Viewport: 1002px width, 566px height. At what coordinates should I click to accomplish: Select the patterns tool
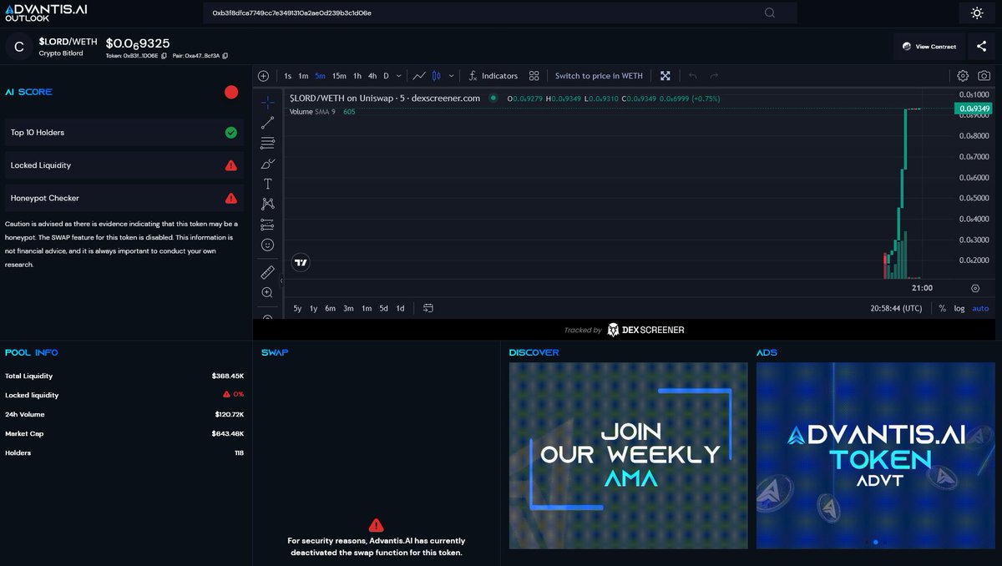pos(267,204)
